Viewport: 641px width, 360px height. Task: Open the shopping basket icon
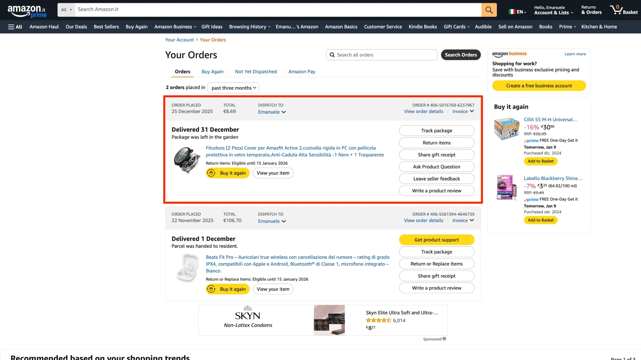(623, 10)
